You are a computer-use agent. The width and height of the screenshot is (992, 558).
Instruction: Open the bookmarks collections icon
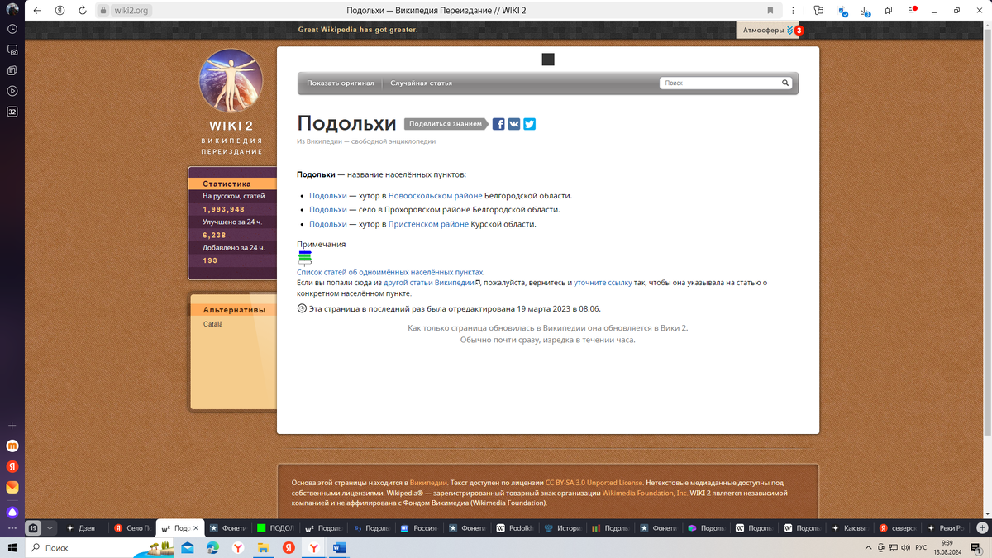tap(889, 11)
